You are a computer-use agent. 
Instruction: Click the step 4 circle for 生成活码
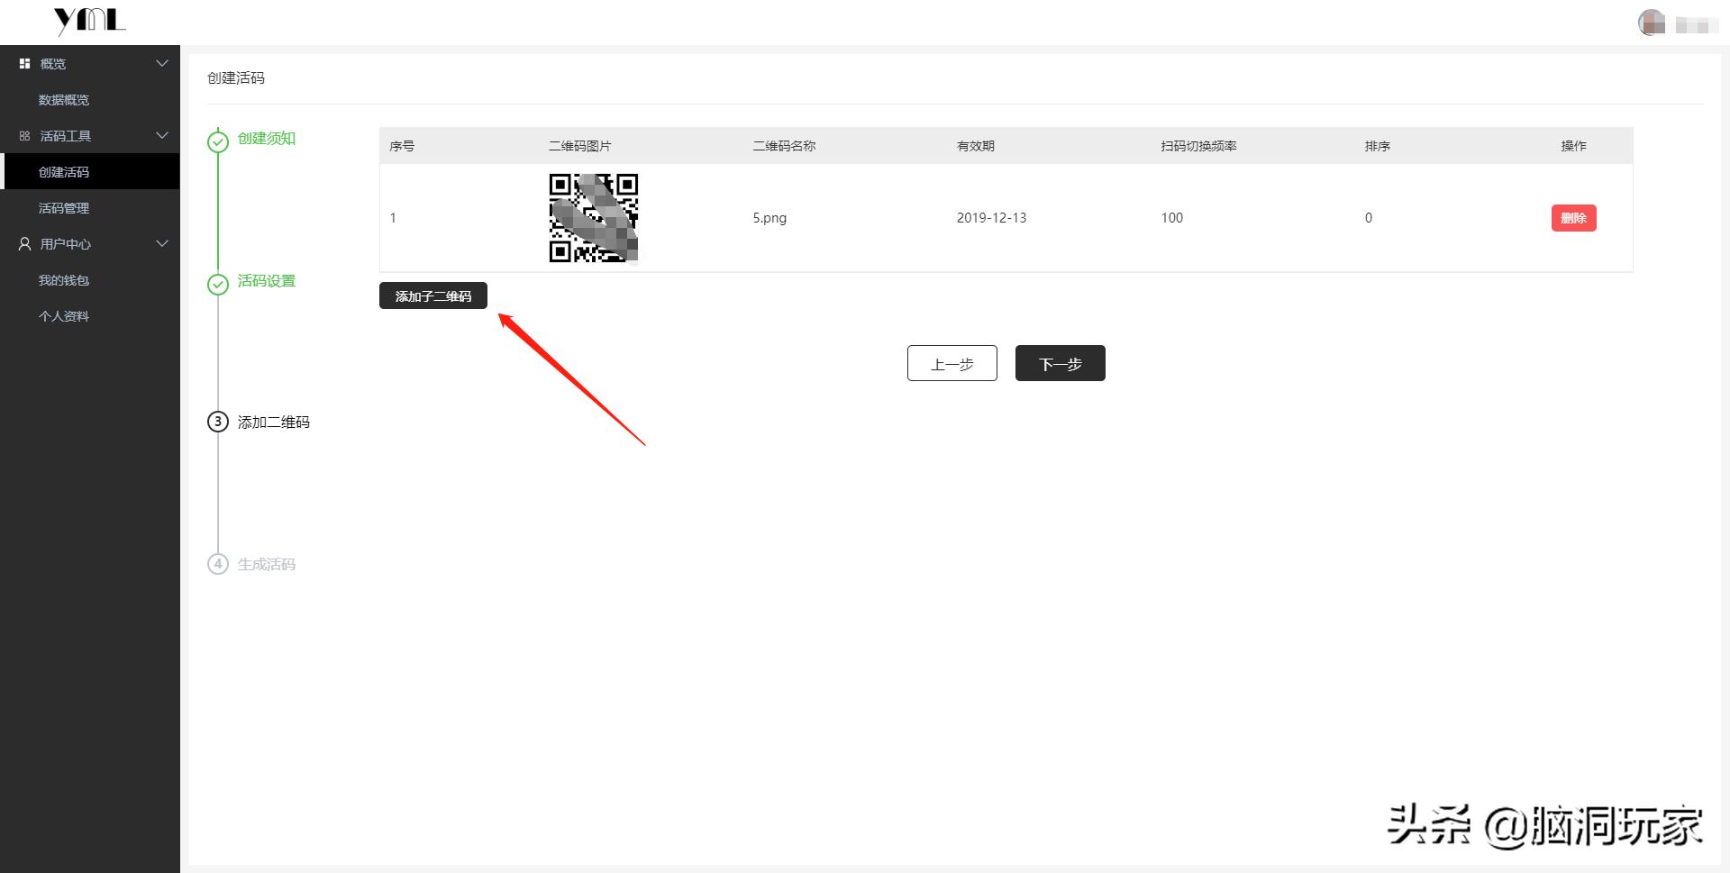point(218,564)
